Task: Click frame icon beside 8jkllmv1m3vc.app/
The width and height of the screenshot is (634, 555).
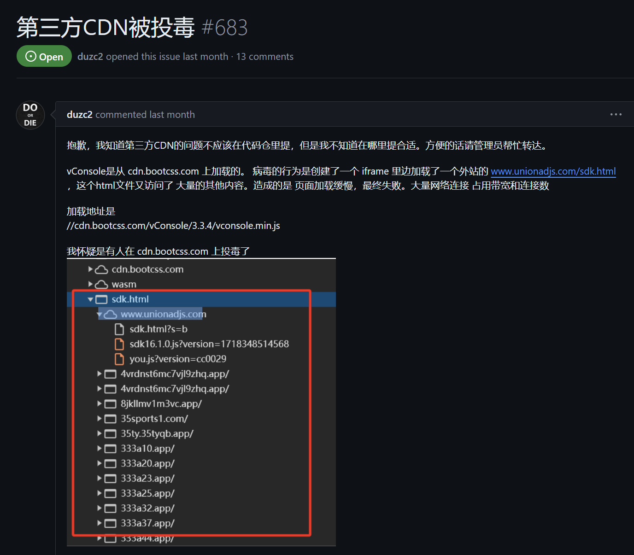Action: pyautogui.click(x=110, y=404)
